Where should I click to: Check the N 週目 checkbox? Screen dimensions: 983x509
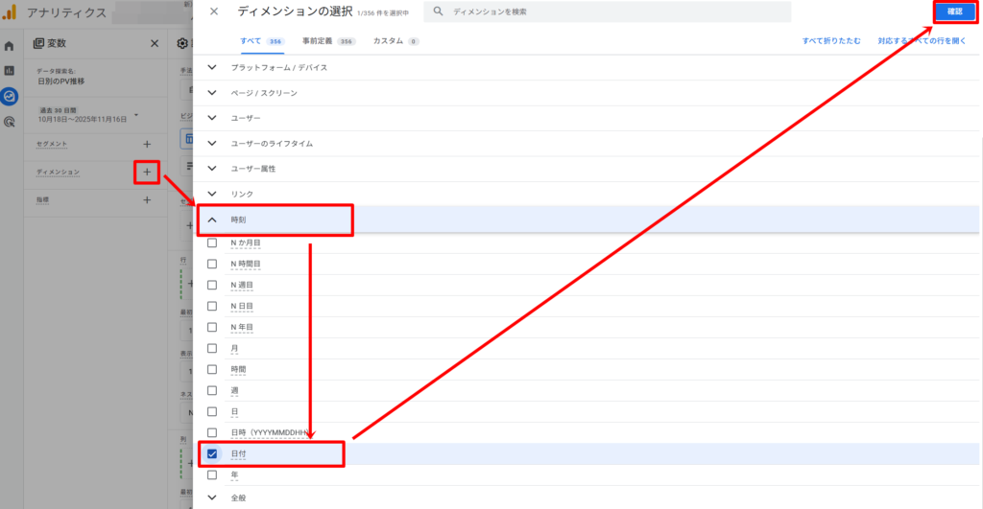pyautogui.click(x=212, y=285)
